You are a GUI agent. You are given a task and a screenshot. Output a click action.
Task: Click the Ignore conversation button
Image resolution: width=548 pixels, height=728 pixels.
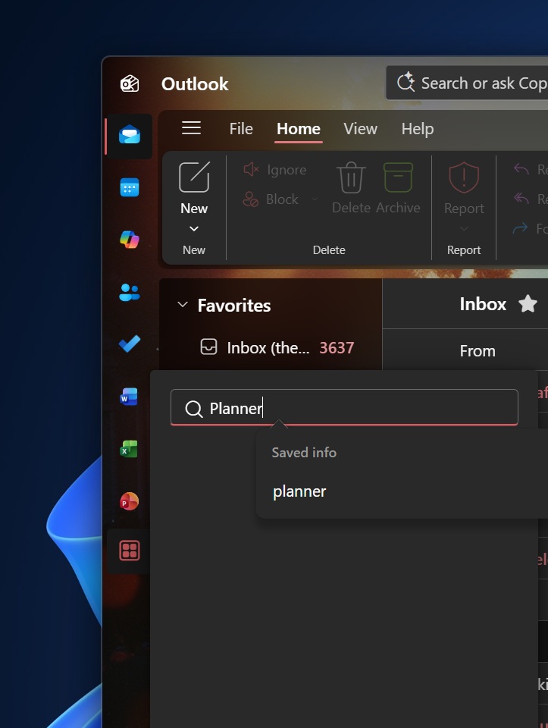[x=274, y=170]
